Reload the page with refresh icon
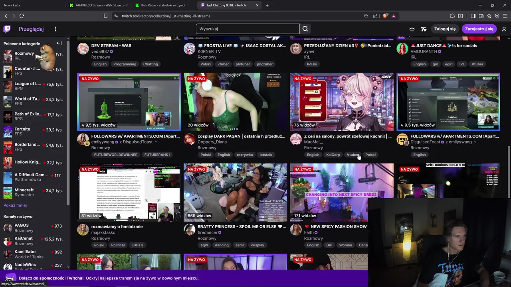This screenshot has width=511, height=287. click(x=22, y=16)
